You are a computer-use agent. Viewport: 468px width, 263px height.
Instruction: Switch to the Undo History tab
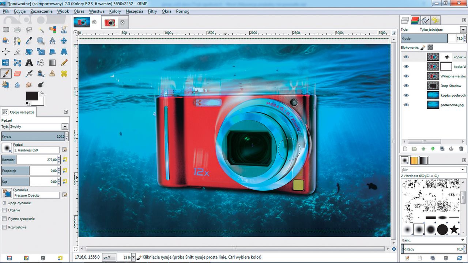pyautogui.click(x=435, y=20)
